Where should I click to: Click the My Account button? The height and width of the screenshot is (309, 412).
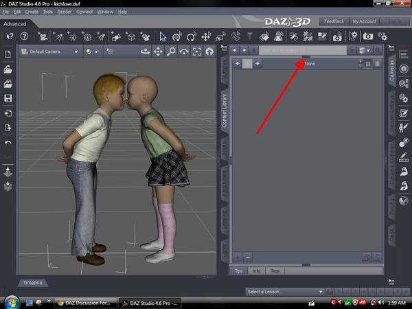(x=364, y=22)
